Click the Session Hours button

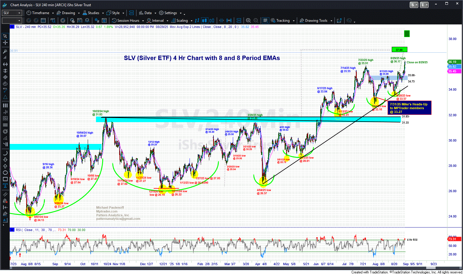(x=126, y=21)
